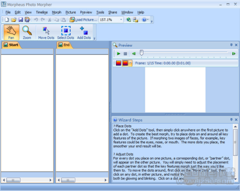Click the Help question mark icon
Viewport: 240px width, 191px height.
coord(144,20)
